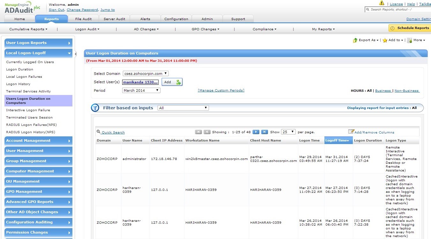Switch to the Home tab
Screen dimensions: 431x239
[19, 19]
